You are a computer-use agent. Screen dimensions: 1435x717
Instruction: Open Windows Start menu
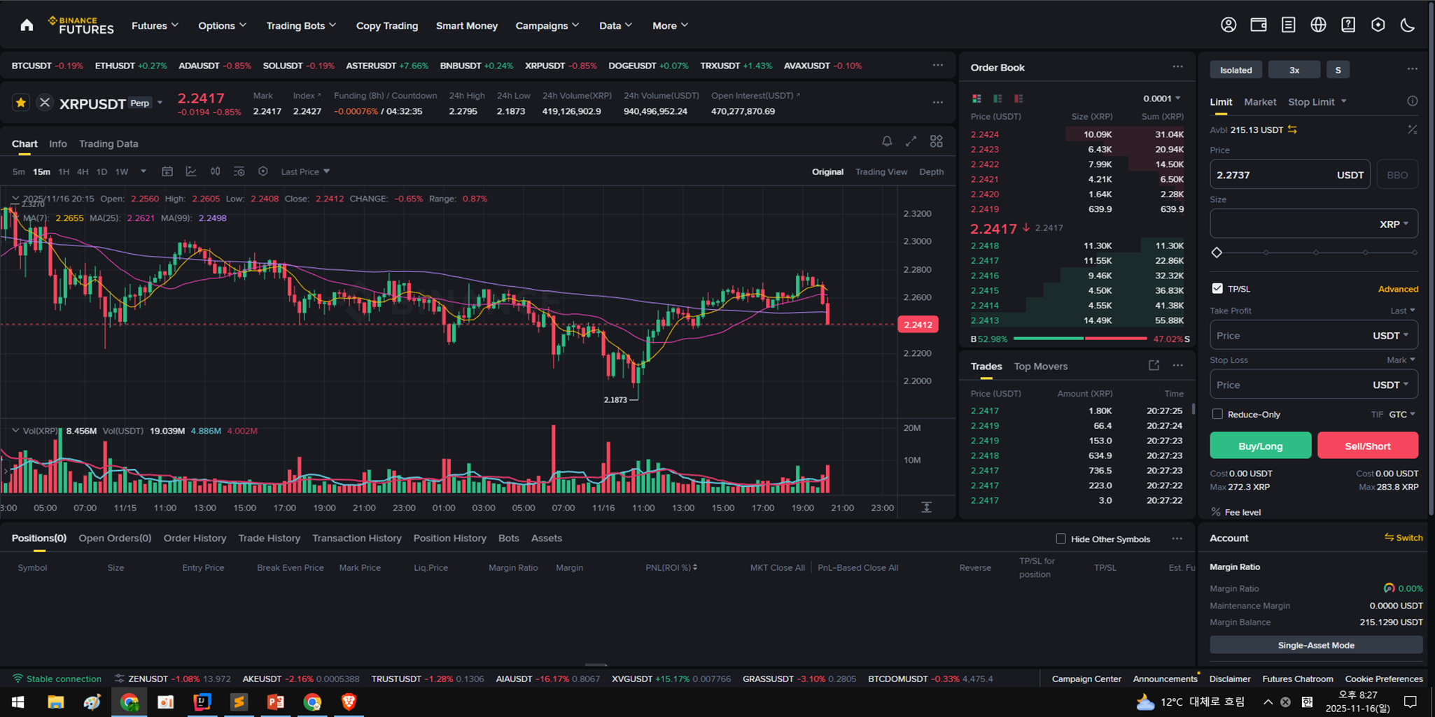(18, 702)
